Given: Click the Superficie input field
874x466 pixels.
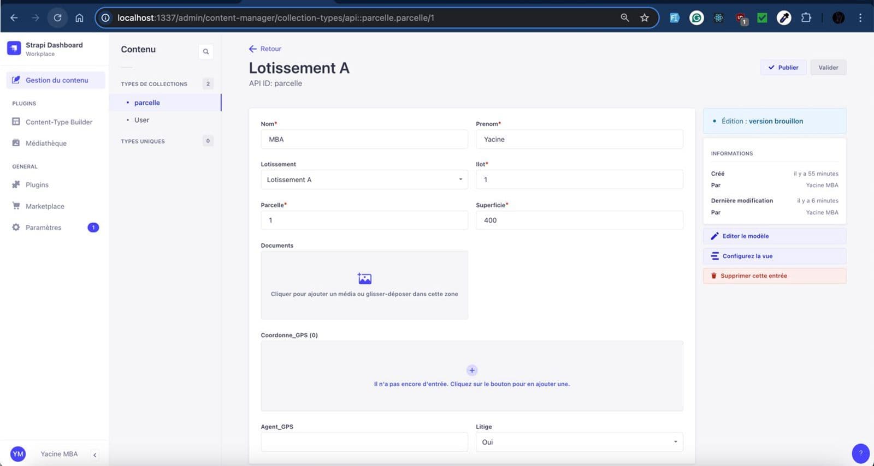Looking at the screenshot, I should 579,220.
